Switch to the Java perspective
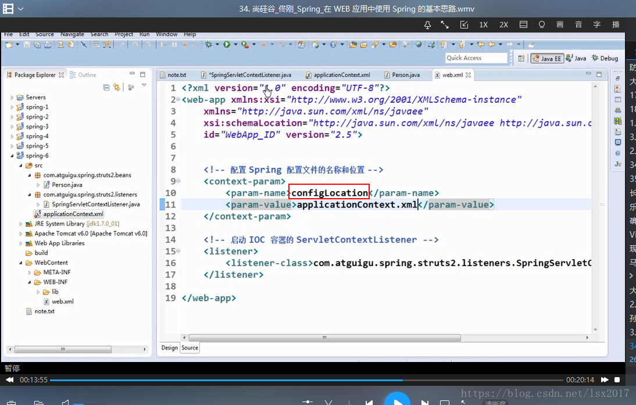Screen dimensions: 636x405 576,58
